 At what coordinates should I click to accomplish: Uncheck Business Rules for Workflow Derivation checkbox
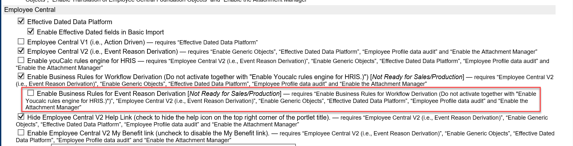coord(21,76)
